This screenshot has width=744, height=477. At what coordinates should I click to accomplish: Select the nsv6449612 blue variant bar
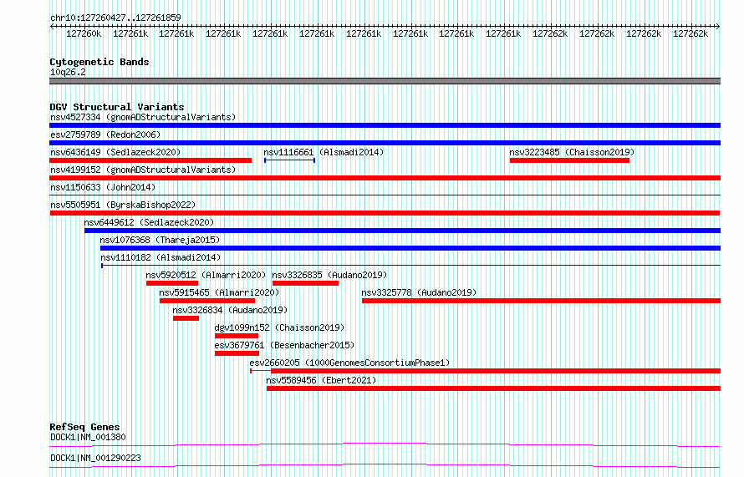click(402, 231)
